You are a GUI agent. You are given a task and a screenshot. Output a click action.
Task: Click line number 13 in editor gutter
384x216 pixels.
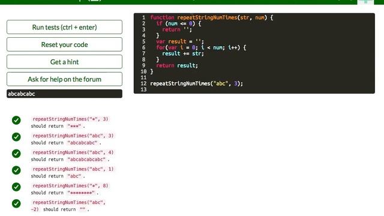pos(143,89)
